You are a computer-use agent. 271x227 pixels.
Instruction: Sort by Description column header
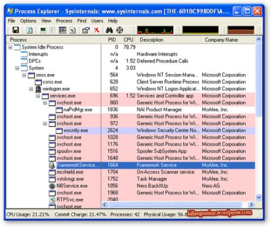tap(168, 40)
